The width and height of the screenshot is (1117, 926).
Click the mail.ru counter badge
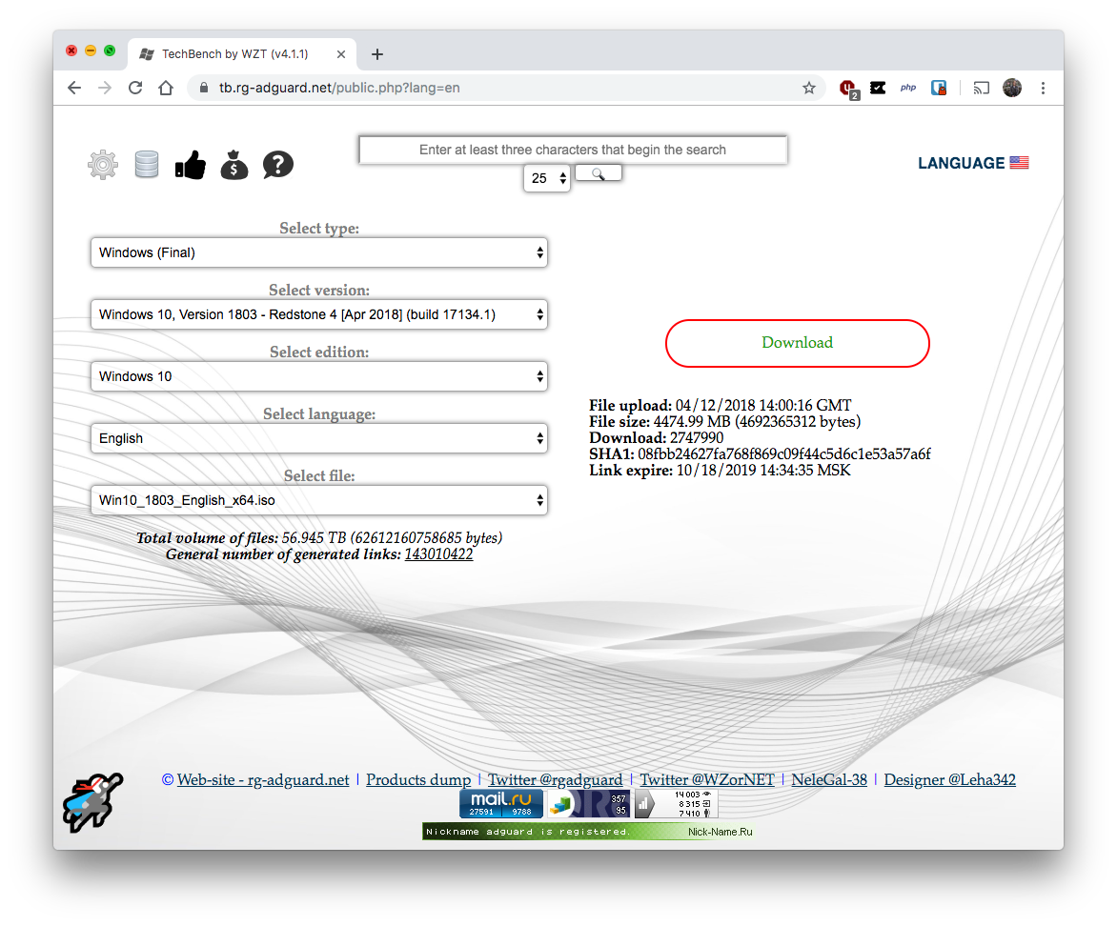click(x=500, y=803)
